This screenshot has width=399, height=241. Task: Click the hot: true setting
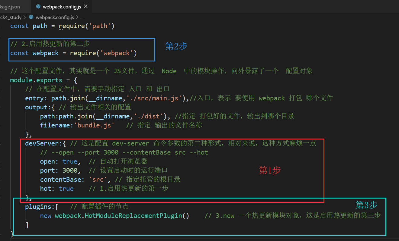[x=57, y=189]
